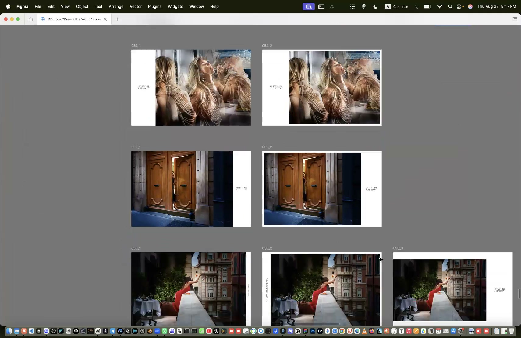Open Finder from the Dock
521x338 pixels.
[x=9, y=331]
